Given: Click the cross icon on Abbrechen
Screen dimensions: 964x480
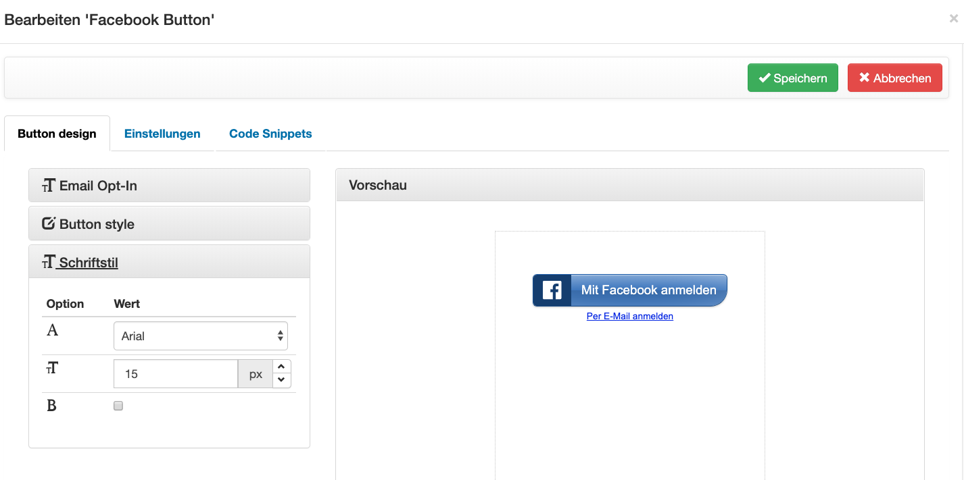Looking at the screenshot, I should tap(864, 78).
